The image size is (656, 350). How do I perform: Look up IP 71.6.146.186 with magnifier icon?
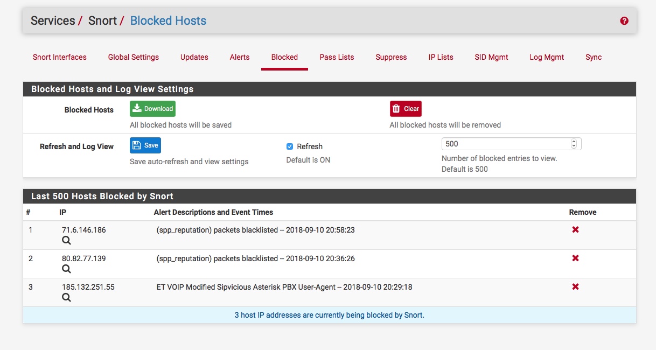[66, 241]
